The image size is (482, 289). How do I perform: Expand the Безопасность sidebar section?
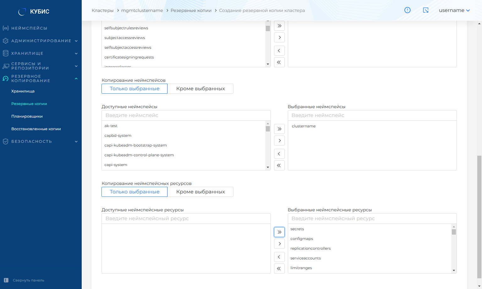click(41, 142)
